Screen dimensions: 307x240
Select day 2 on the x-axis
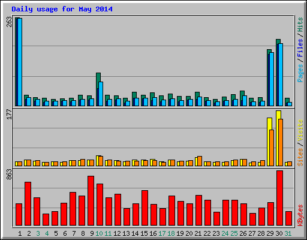pos(29,233)
